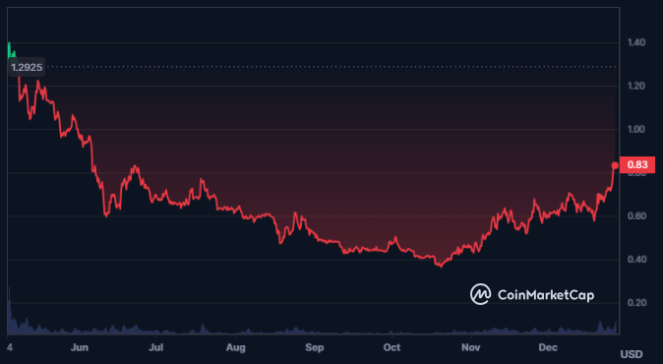This screenshot has height=364, width=663.
Task: Click the 0.40 price axis value
Action: click(x=636, y=259)
